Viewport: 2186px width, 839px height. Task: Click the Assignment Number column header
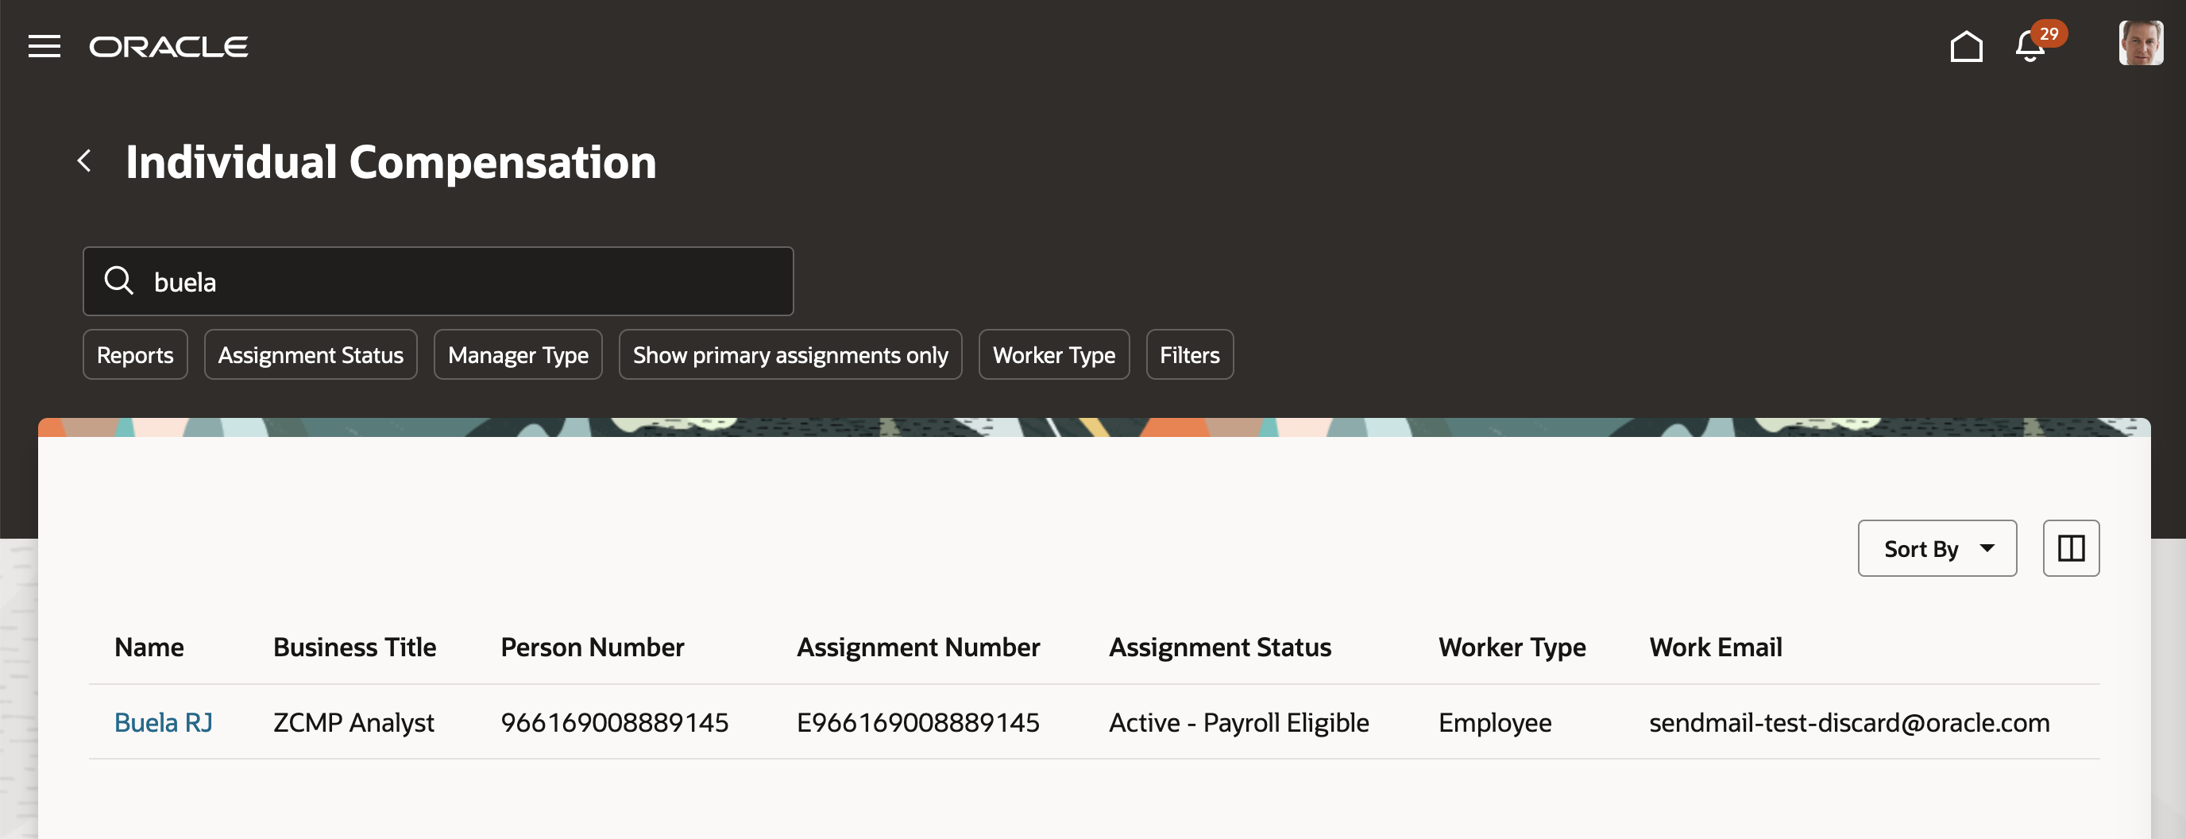(918, 647)
